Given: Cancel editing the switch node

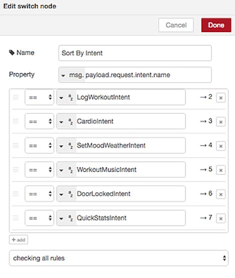Looking at the screenshot, I should (x=176, y=25).
